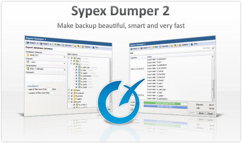Click the Log window vertical scrollbar thumb

(x=213, y=89)
